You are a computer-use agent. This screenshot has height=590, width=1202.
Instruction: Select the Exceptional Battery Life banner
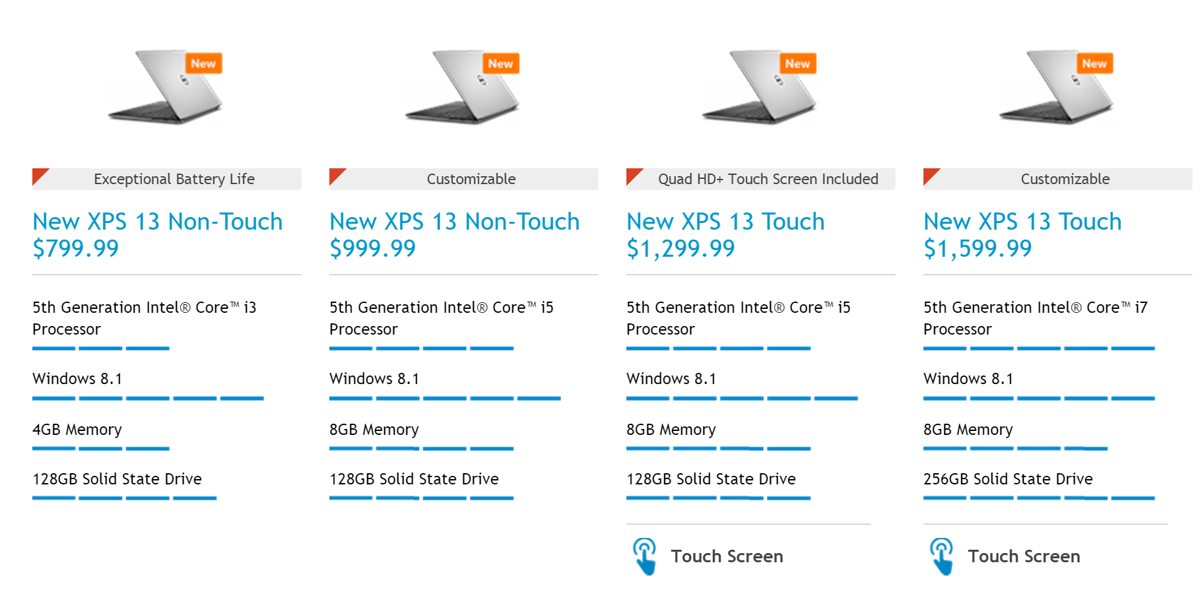tap(174, 179)
